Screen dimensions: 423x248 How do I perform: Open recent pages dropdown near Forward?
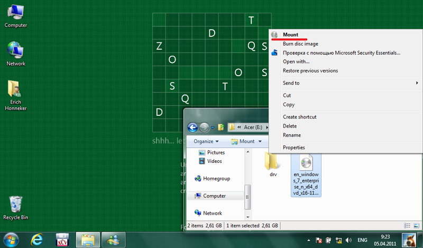click(213, 127)
